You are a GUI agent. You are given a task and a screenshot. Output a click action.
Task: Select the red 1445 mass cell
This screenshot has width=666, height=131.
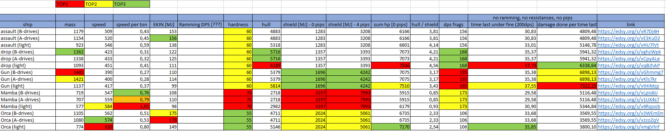tap(70, 72)
